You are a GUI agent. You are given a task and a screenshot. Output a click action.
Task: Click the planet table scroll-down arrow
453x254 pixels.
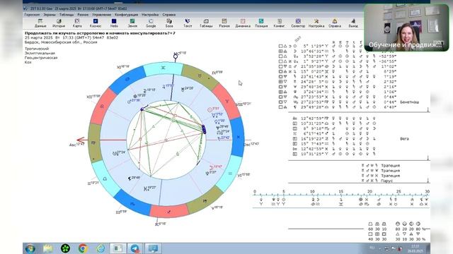pos(428,110)
